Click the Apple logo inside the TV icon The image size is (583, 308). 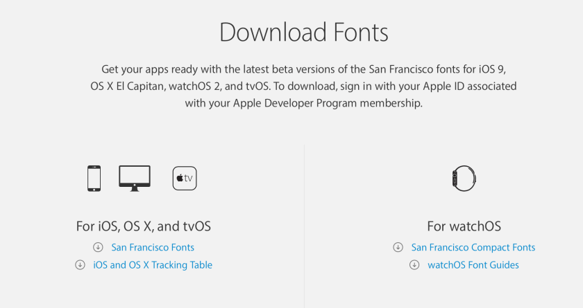(x=180, y=178)
